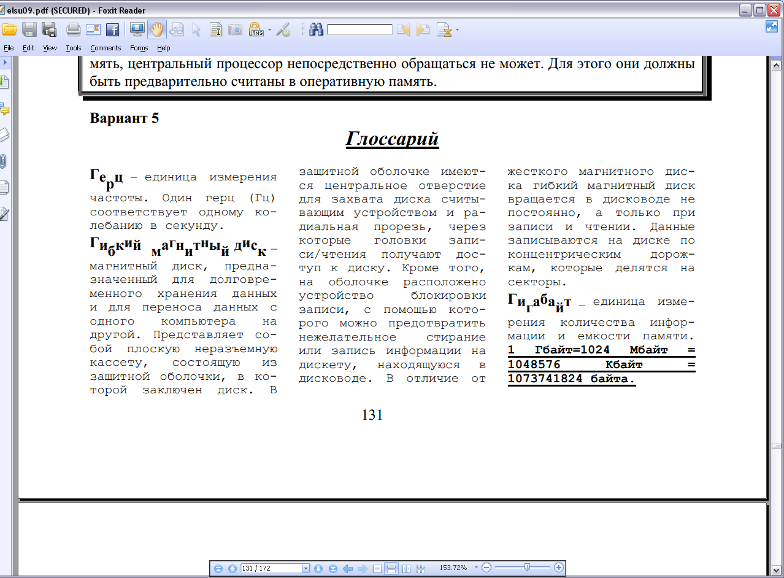Open the page number dropdown arrow
Image resolution: width=784 pixels, height=578 pixels.
pos(306,569)
